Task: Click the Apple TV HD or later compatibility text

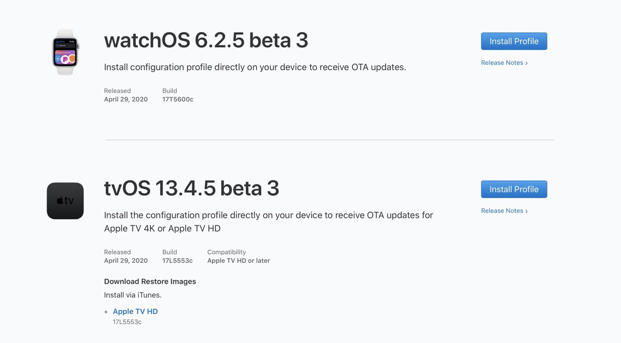Action: tap(239, 261)
